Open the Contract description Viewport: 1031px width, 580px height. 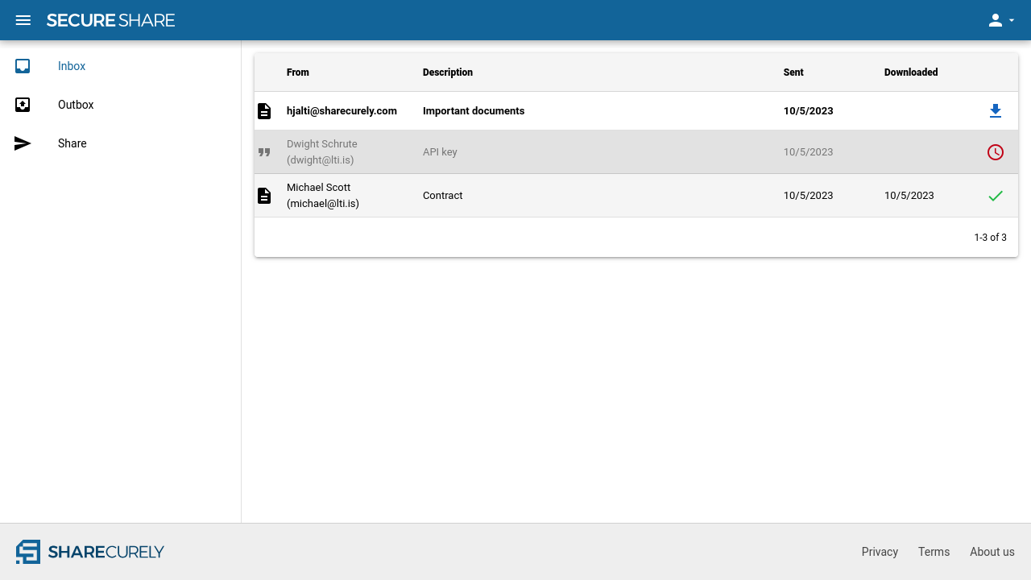tap(443, 196)
